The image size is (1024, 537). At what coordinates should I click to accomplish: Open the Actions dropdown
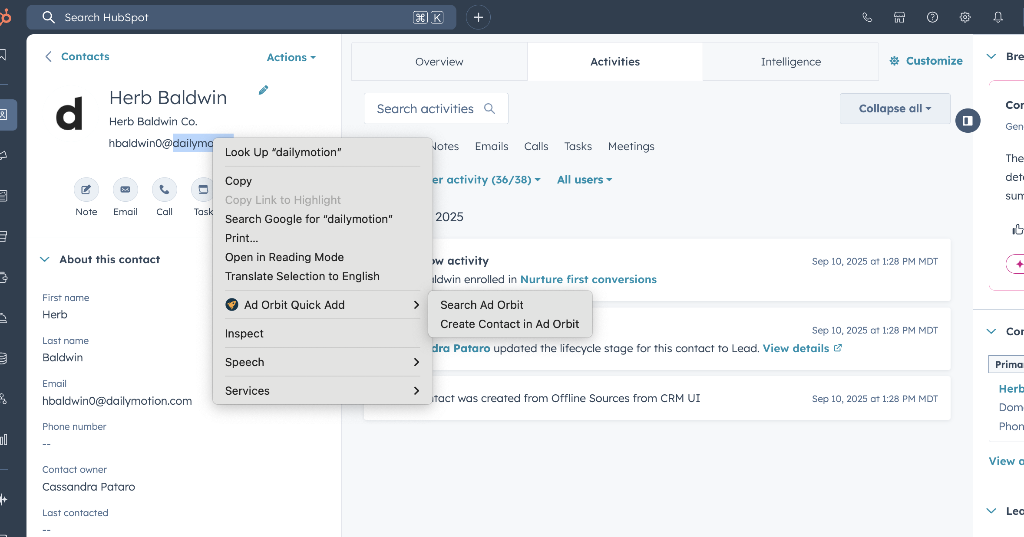pyautogui.click(x=291, y=57)
